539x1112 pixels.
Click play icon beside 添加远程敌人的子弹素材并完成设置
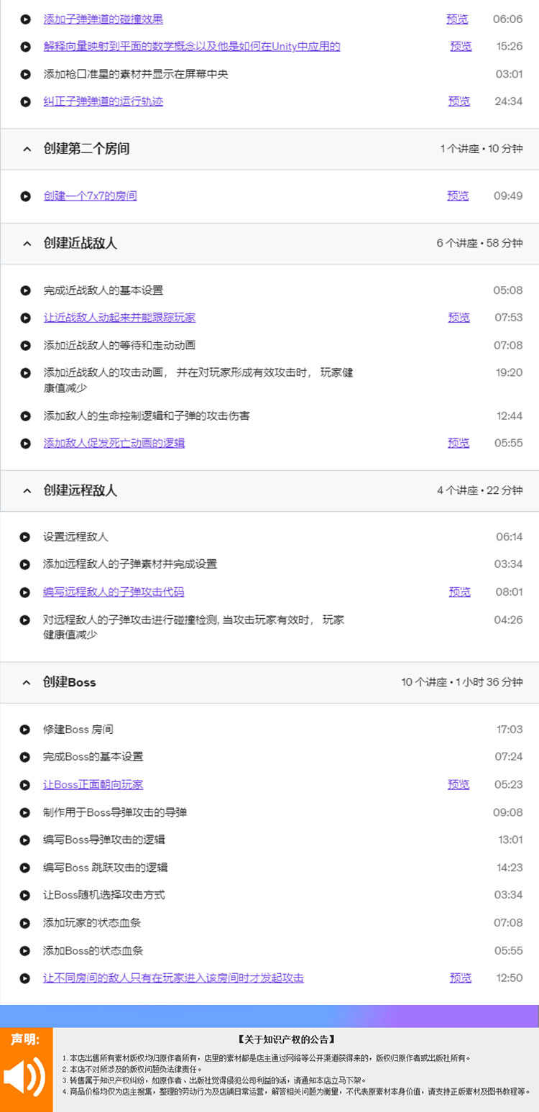(x=26, y=564)
